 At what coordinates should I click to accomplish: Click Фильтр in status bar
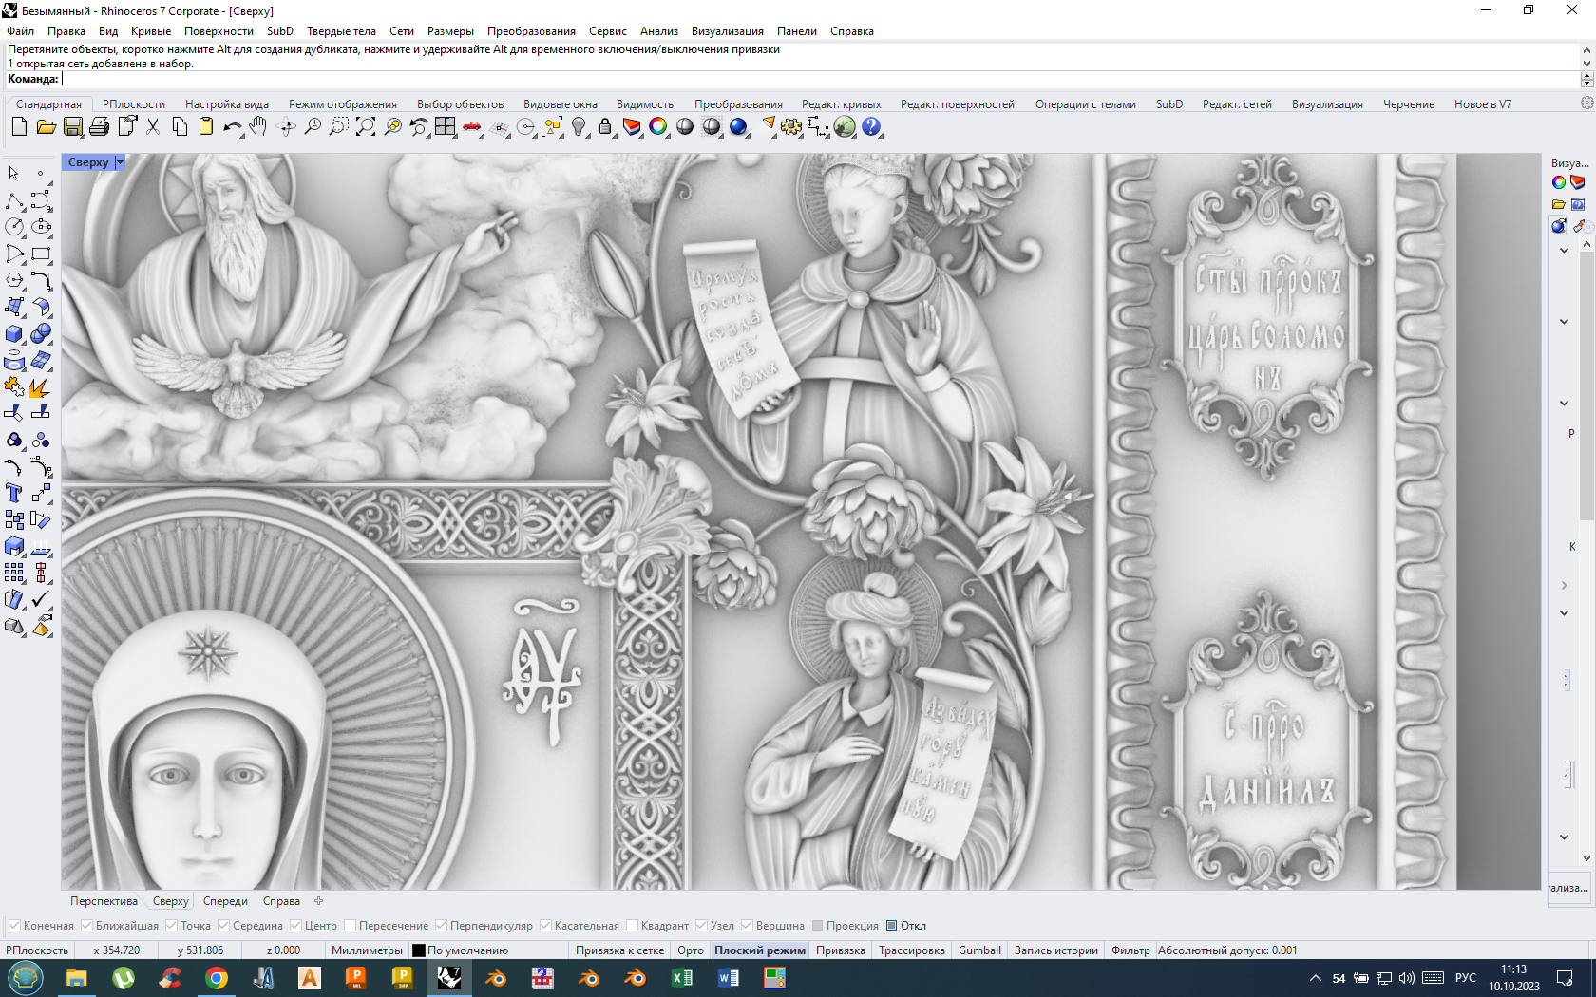1130,950
